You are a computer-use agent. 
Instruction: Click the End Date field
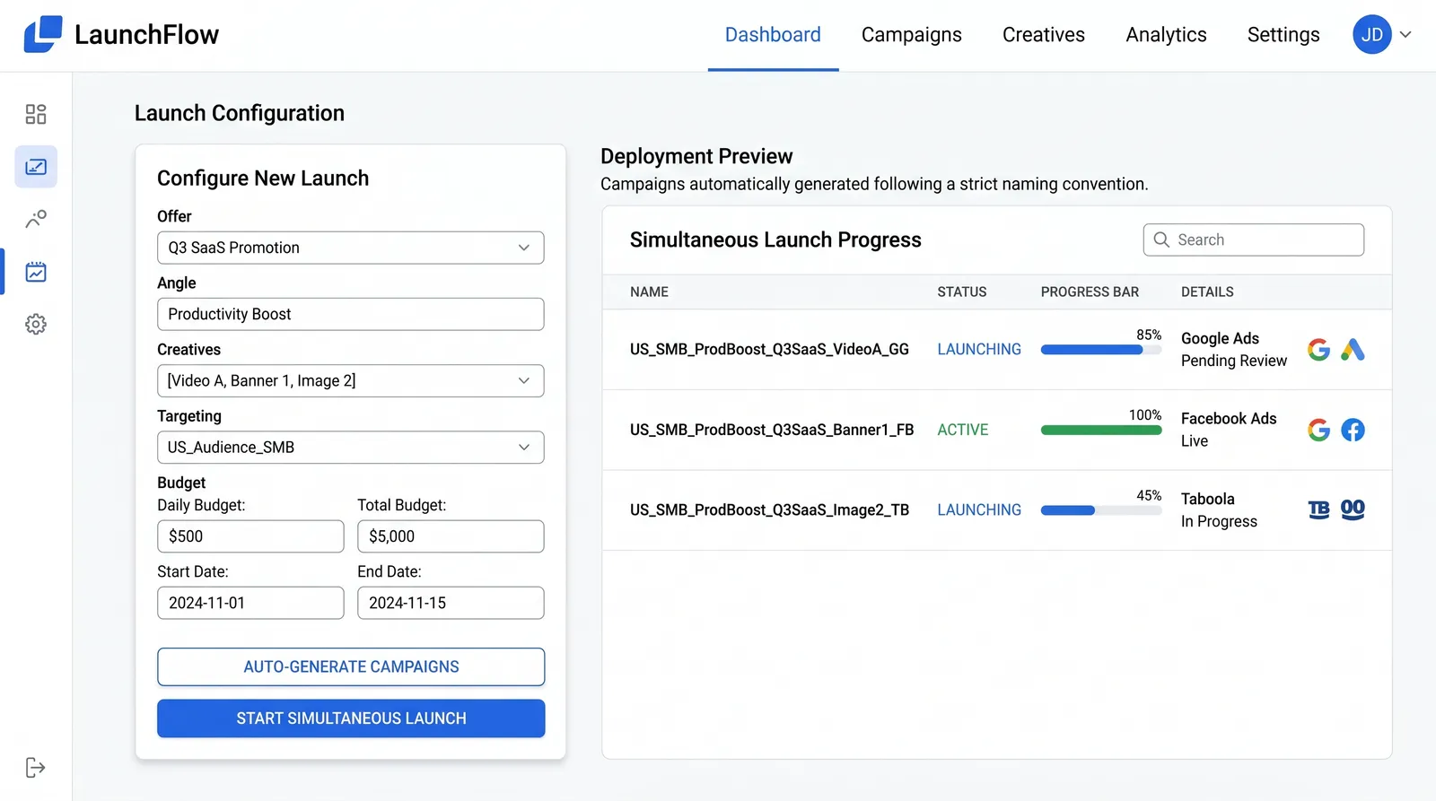(451, 603)
